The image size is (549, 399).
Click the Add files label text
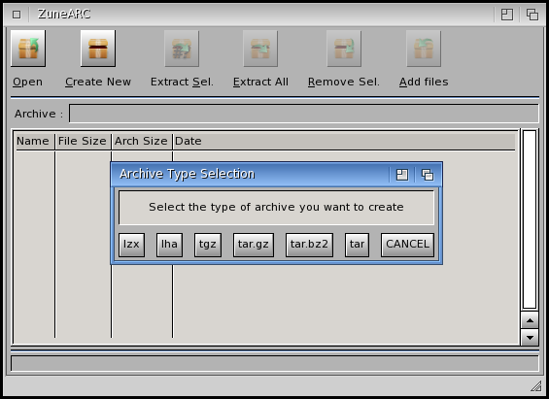(x=424, y=82)
